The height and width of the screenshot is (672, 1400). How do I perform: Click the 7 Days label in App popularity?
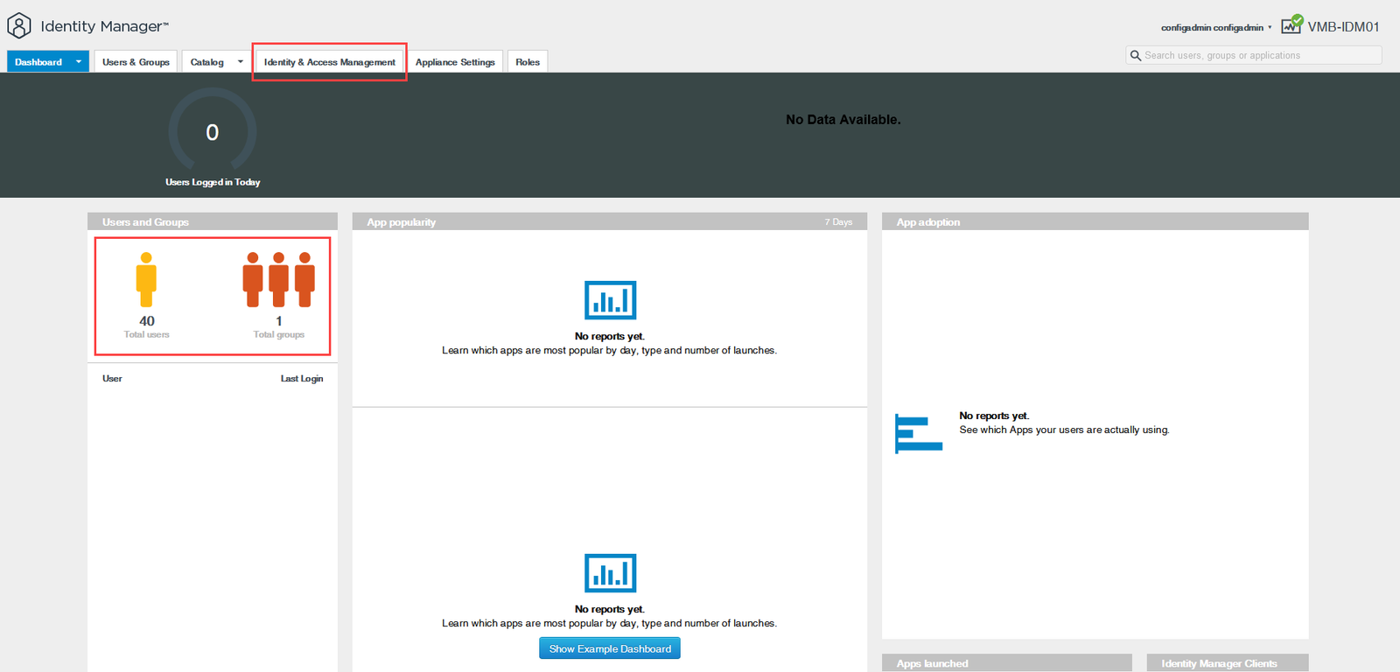point(838,222)
